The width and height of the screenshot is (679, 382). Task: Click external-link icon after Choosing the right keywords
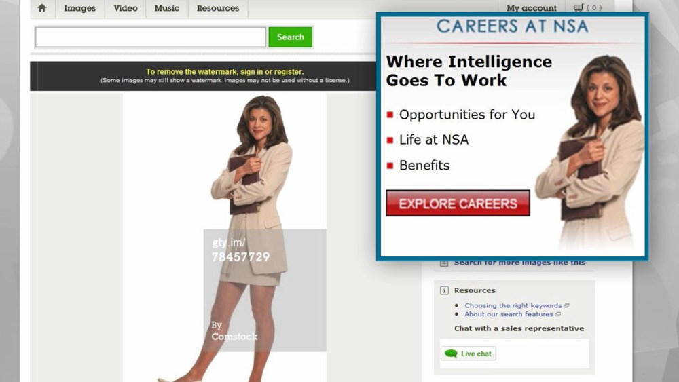pos(567,305)
